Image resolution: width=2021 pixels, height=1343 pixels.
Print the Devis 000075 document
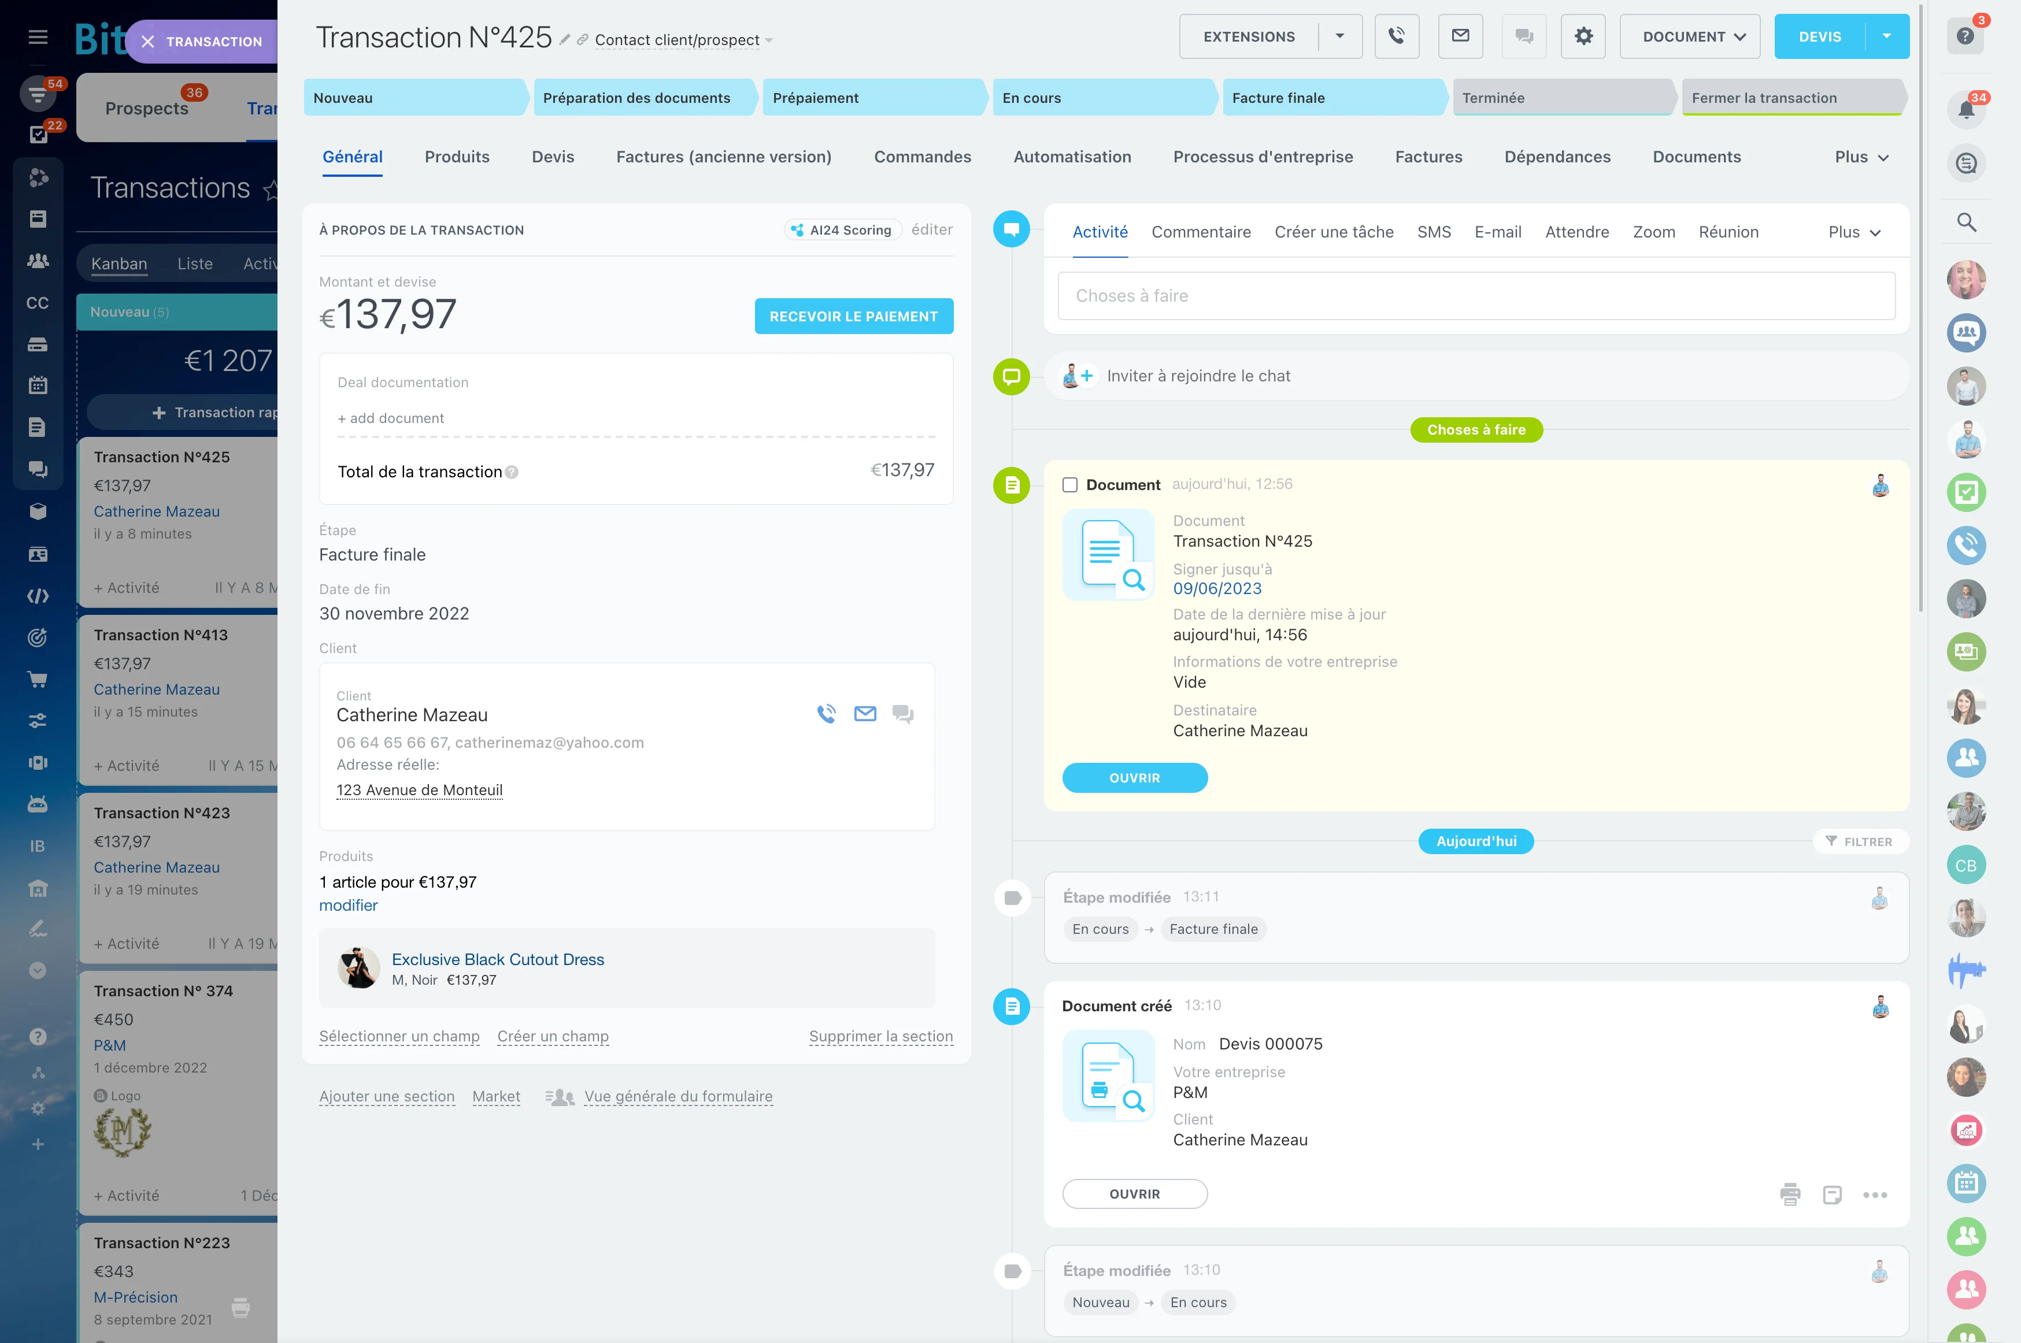coord(1790,1194)
